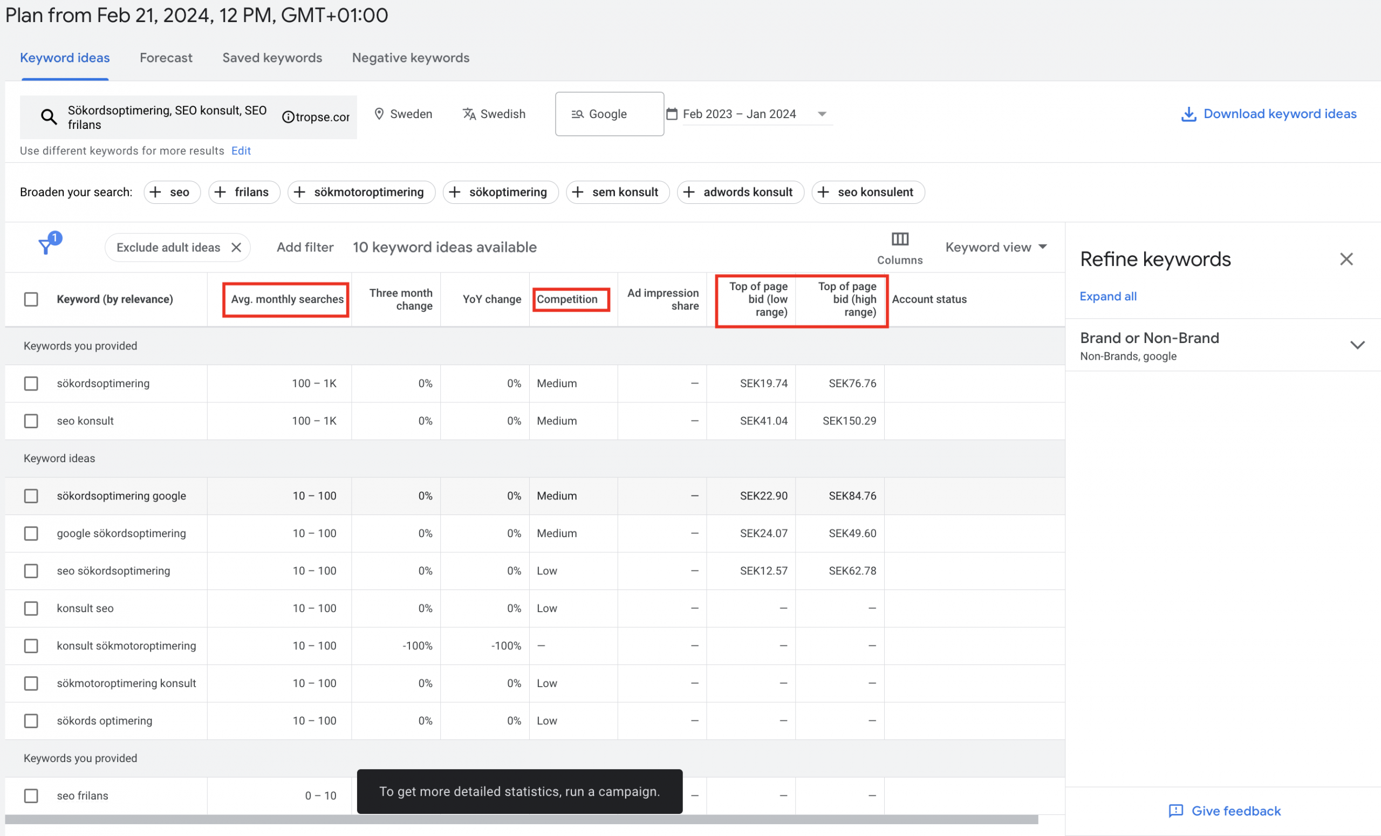
Task: Check the seo frilans row checkbox
Action: click(x=31, y=796)
